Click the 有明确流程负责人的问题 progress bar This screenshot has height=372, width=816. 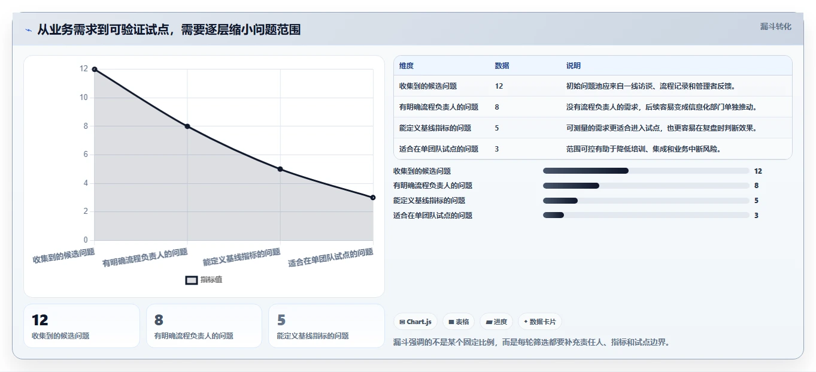point(646,186)
